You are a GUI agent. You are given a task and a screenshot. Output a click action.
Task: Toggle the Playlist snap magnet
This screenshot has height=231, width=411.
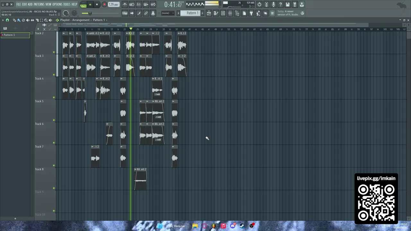click(x=7, y=20)
